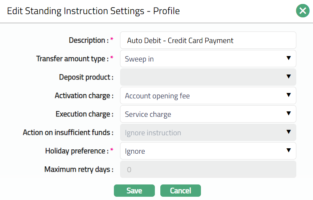Viewport: 313px width, 200px height.
Task: Open the dropdown showing "Sweep in"
Action: point(203,59)
